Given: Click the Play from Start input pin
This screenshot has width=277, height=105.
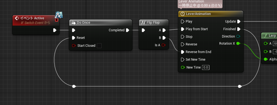Looking at the screenshot, I should pos(183,29).
